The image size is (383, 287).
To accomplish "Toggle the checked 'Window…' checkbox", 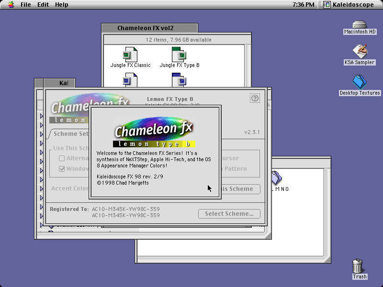I will [62, 169].
